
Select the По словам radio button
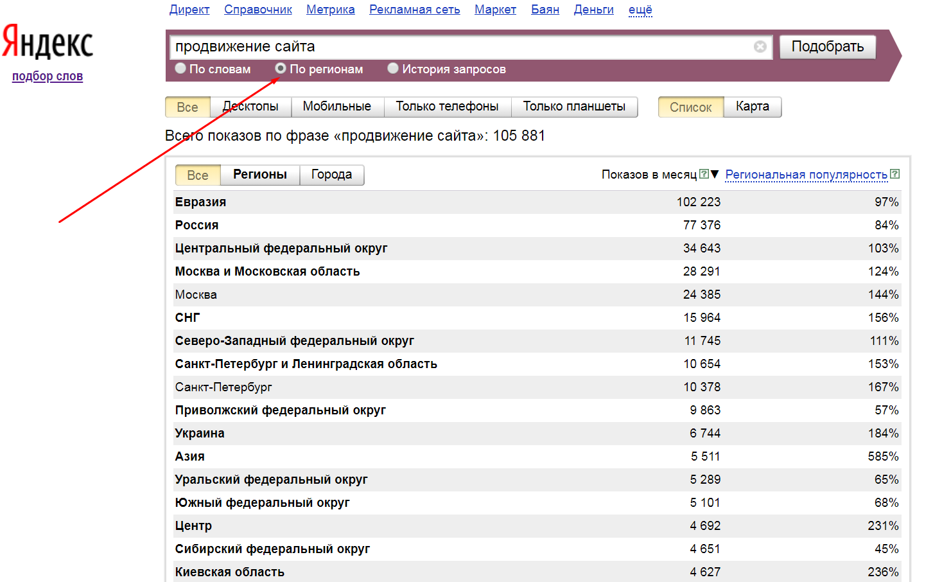pyautogui.click(x=180, y=68)
